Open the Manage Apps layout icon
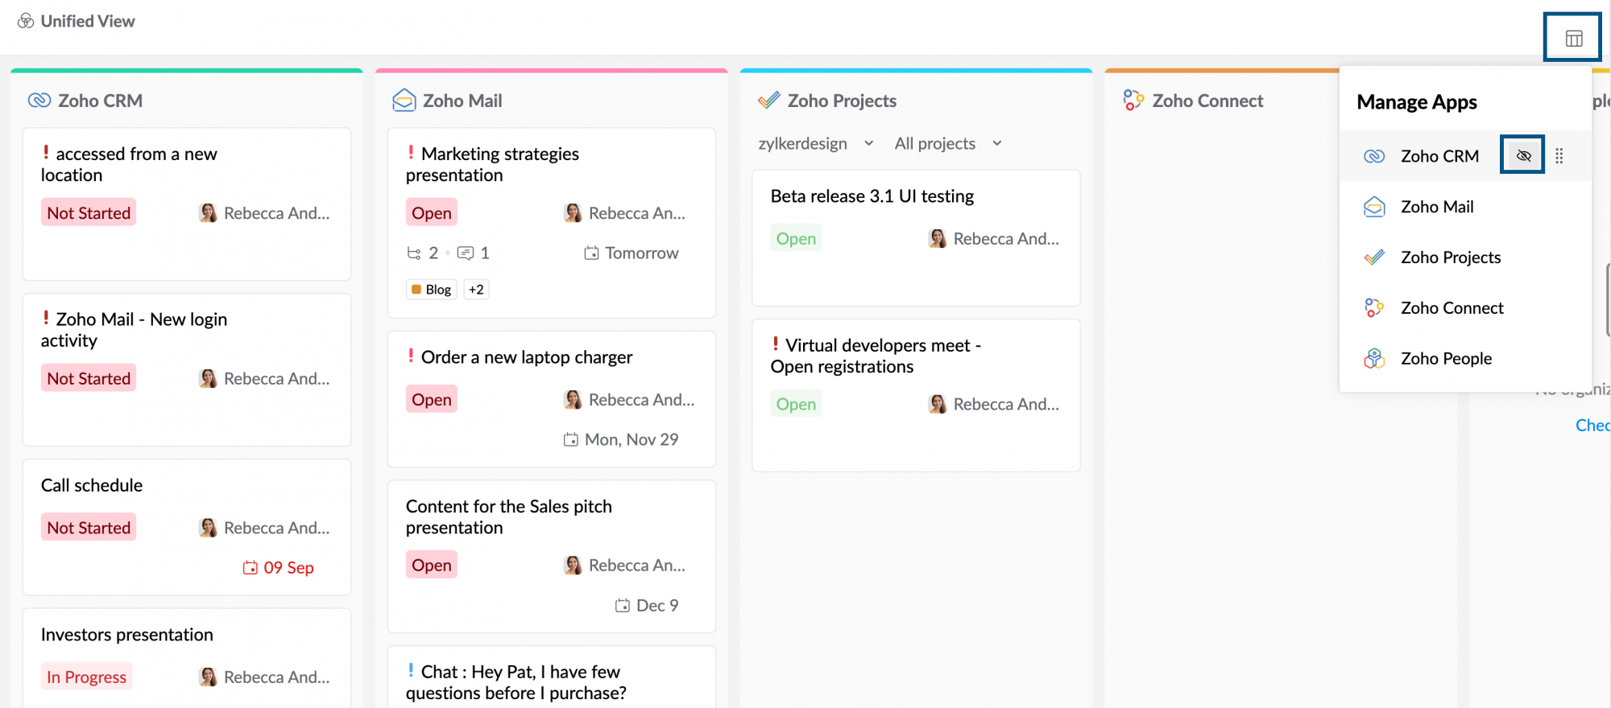 [1573, 38]
